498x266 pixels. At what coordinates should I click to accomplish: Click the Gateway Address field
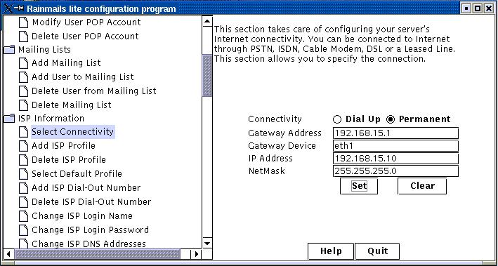[395, 133]
